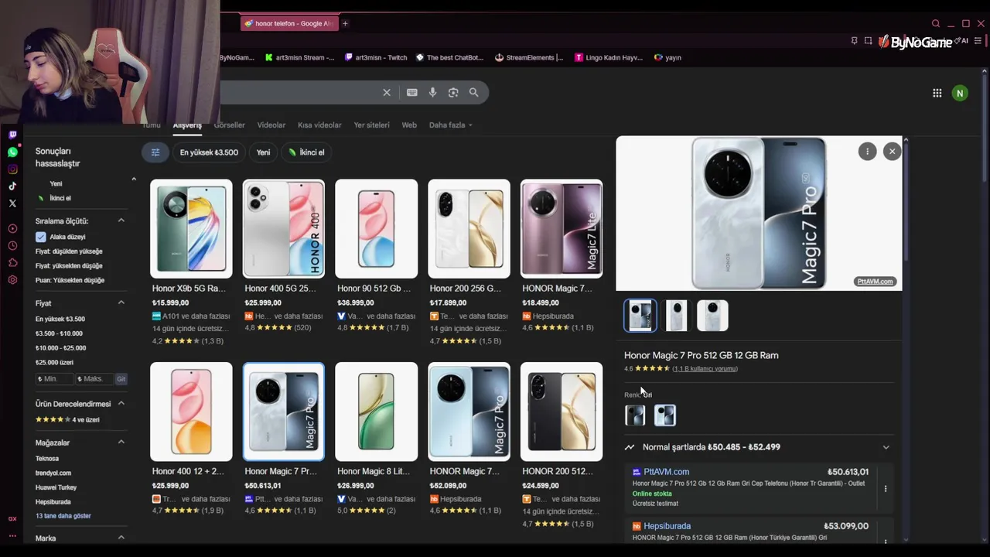Image resolution: width=990 pixels, height=557 pixels.
Task: Click the Min. price input field
Action: pos(55,379)
